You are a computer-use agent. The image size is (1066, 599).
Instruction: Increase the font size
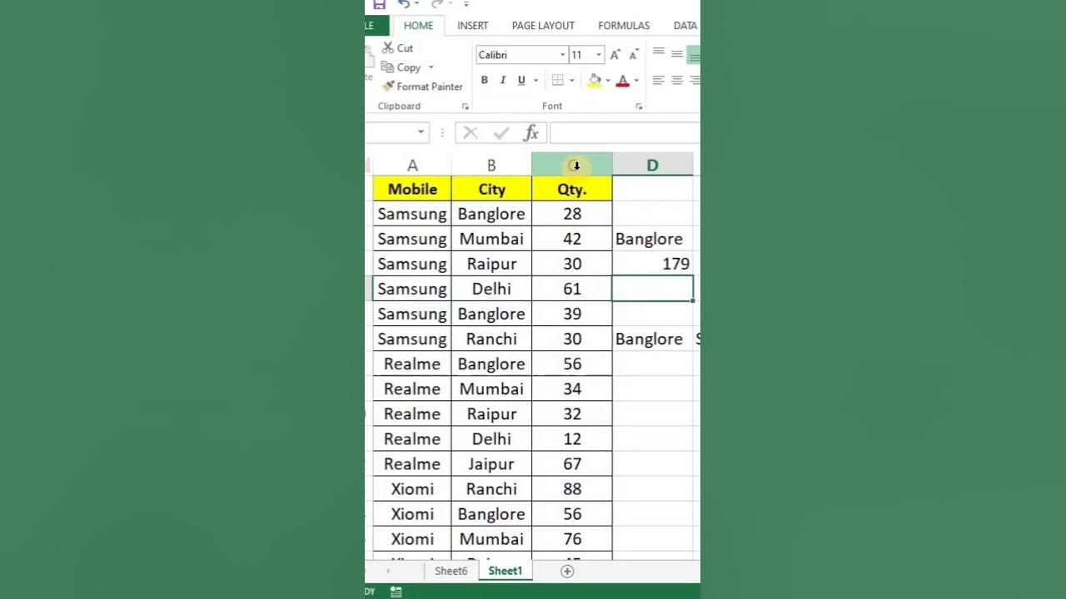[x=615, y=55]
